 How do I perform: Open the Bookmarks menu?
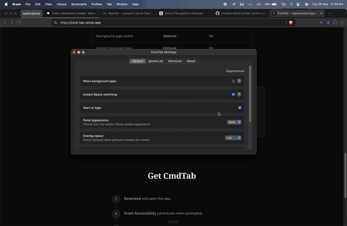click(79, 4)
